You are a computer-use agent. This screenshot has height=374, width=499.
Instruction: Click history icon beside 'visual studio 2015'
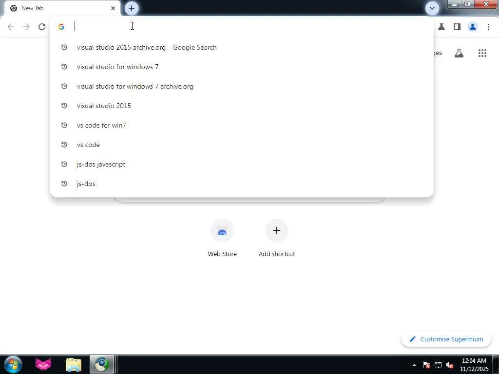pyautogui.click(x=64, y=106)
